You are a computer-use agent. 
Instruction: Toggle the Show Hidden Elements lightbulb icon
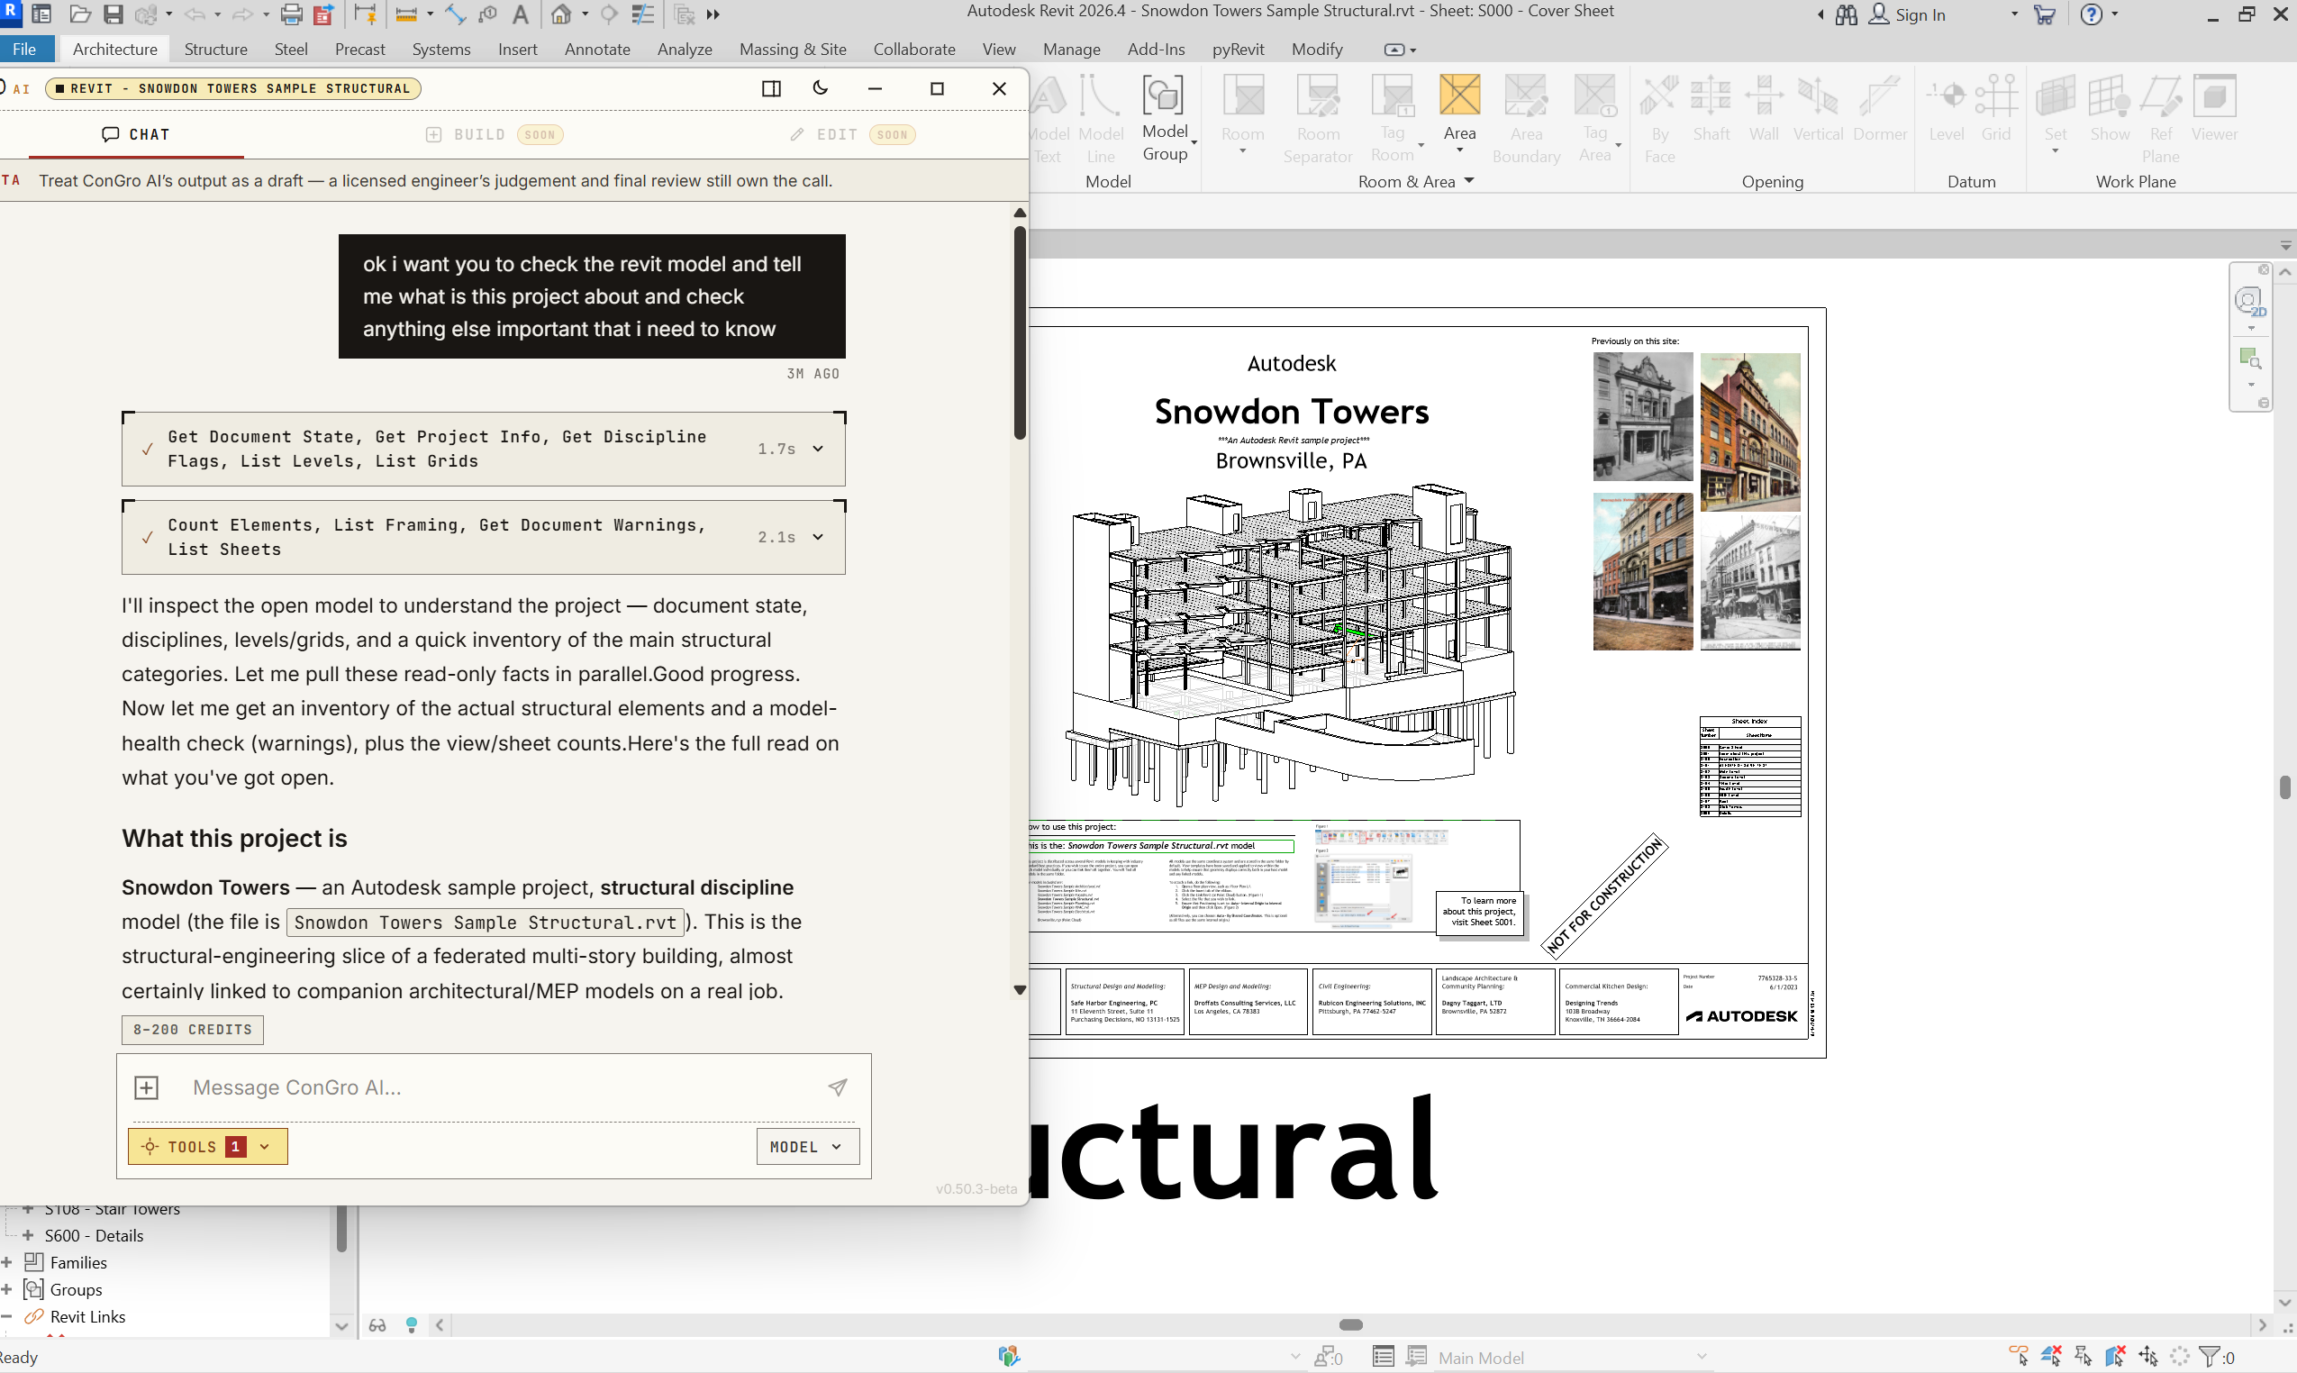click(x=412, y=1325)
